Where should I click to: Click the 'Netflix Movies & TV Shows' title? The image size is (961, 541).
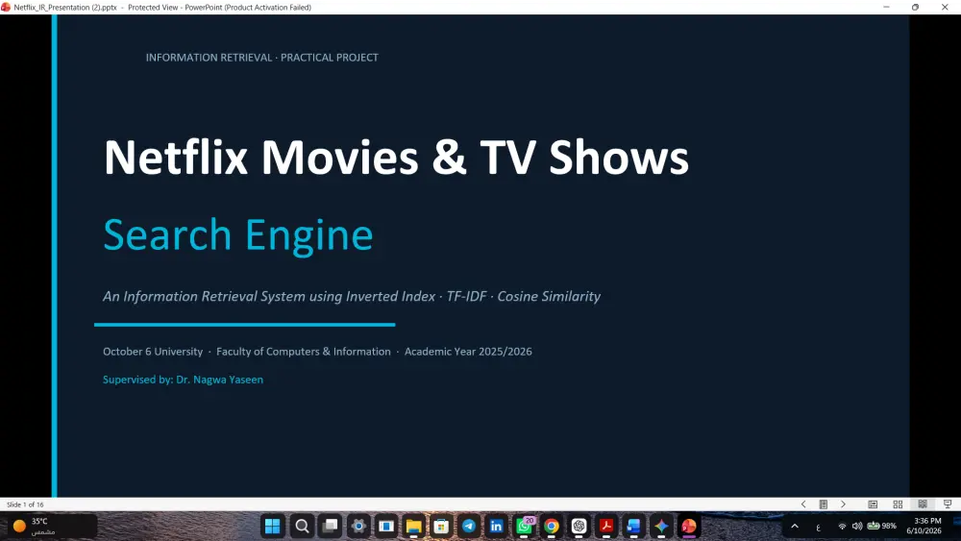point(396,158)
